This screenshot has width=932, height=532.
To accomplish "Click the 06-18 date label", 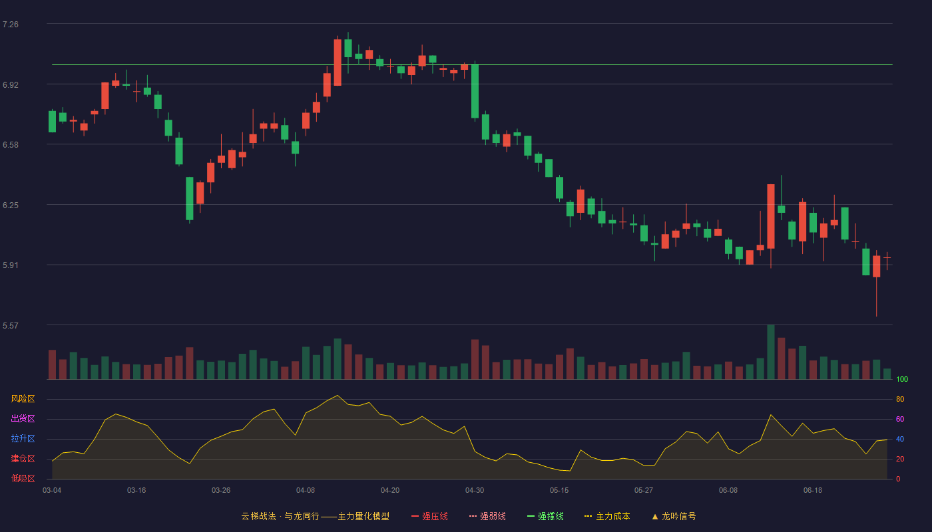I will point(813,490).
